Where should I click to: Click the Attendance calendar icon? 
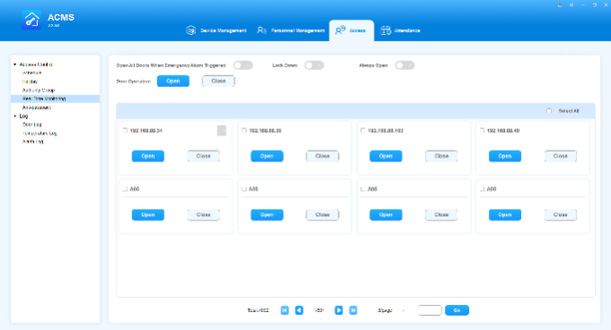[385, 30]
